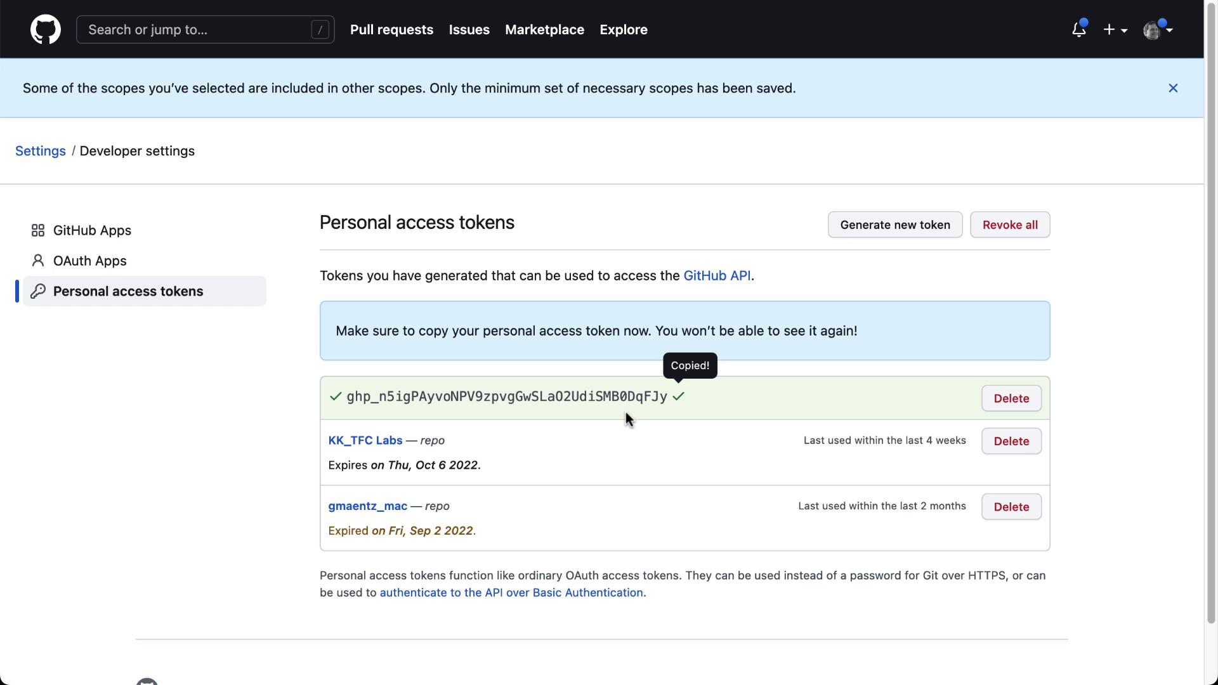Open Explore in top navigation
Image resolution: width=1218 pixels, height=685 pixels.
[623, 30]
